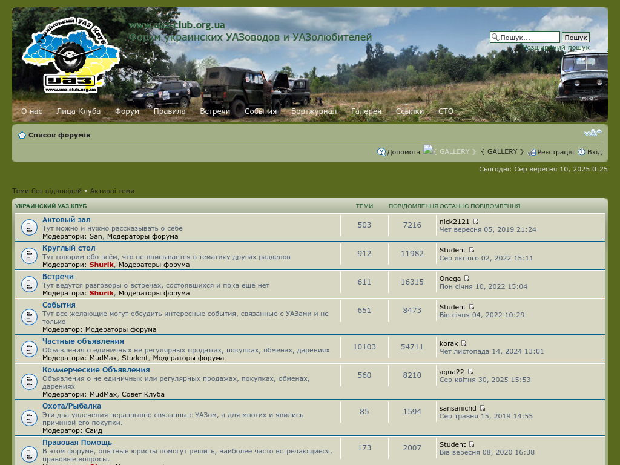Click the UAZ club logo
The width and height of the screenshot is (620, 465).
coord(71,56)
